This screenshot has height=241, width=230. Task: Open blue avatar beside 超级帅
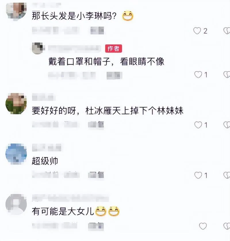pyautogui.click(x=16, y=154)
